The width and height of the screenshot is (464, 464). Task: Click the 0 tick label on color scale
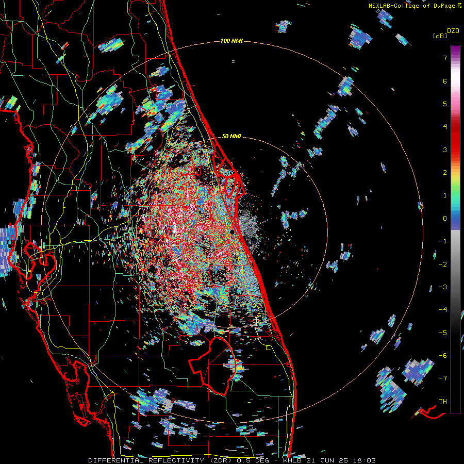click(x=445, y=219)
